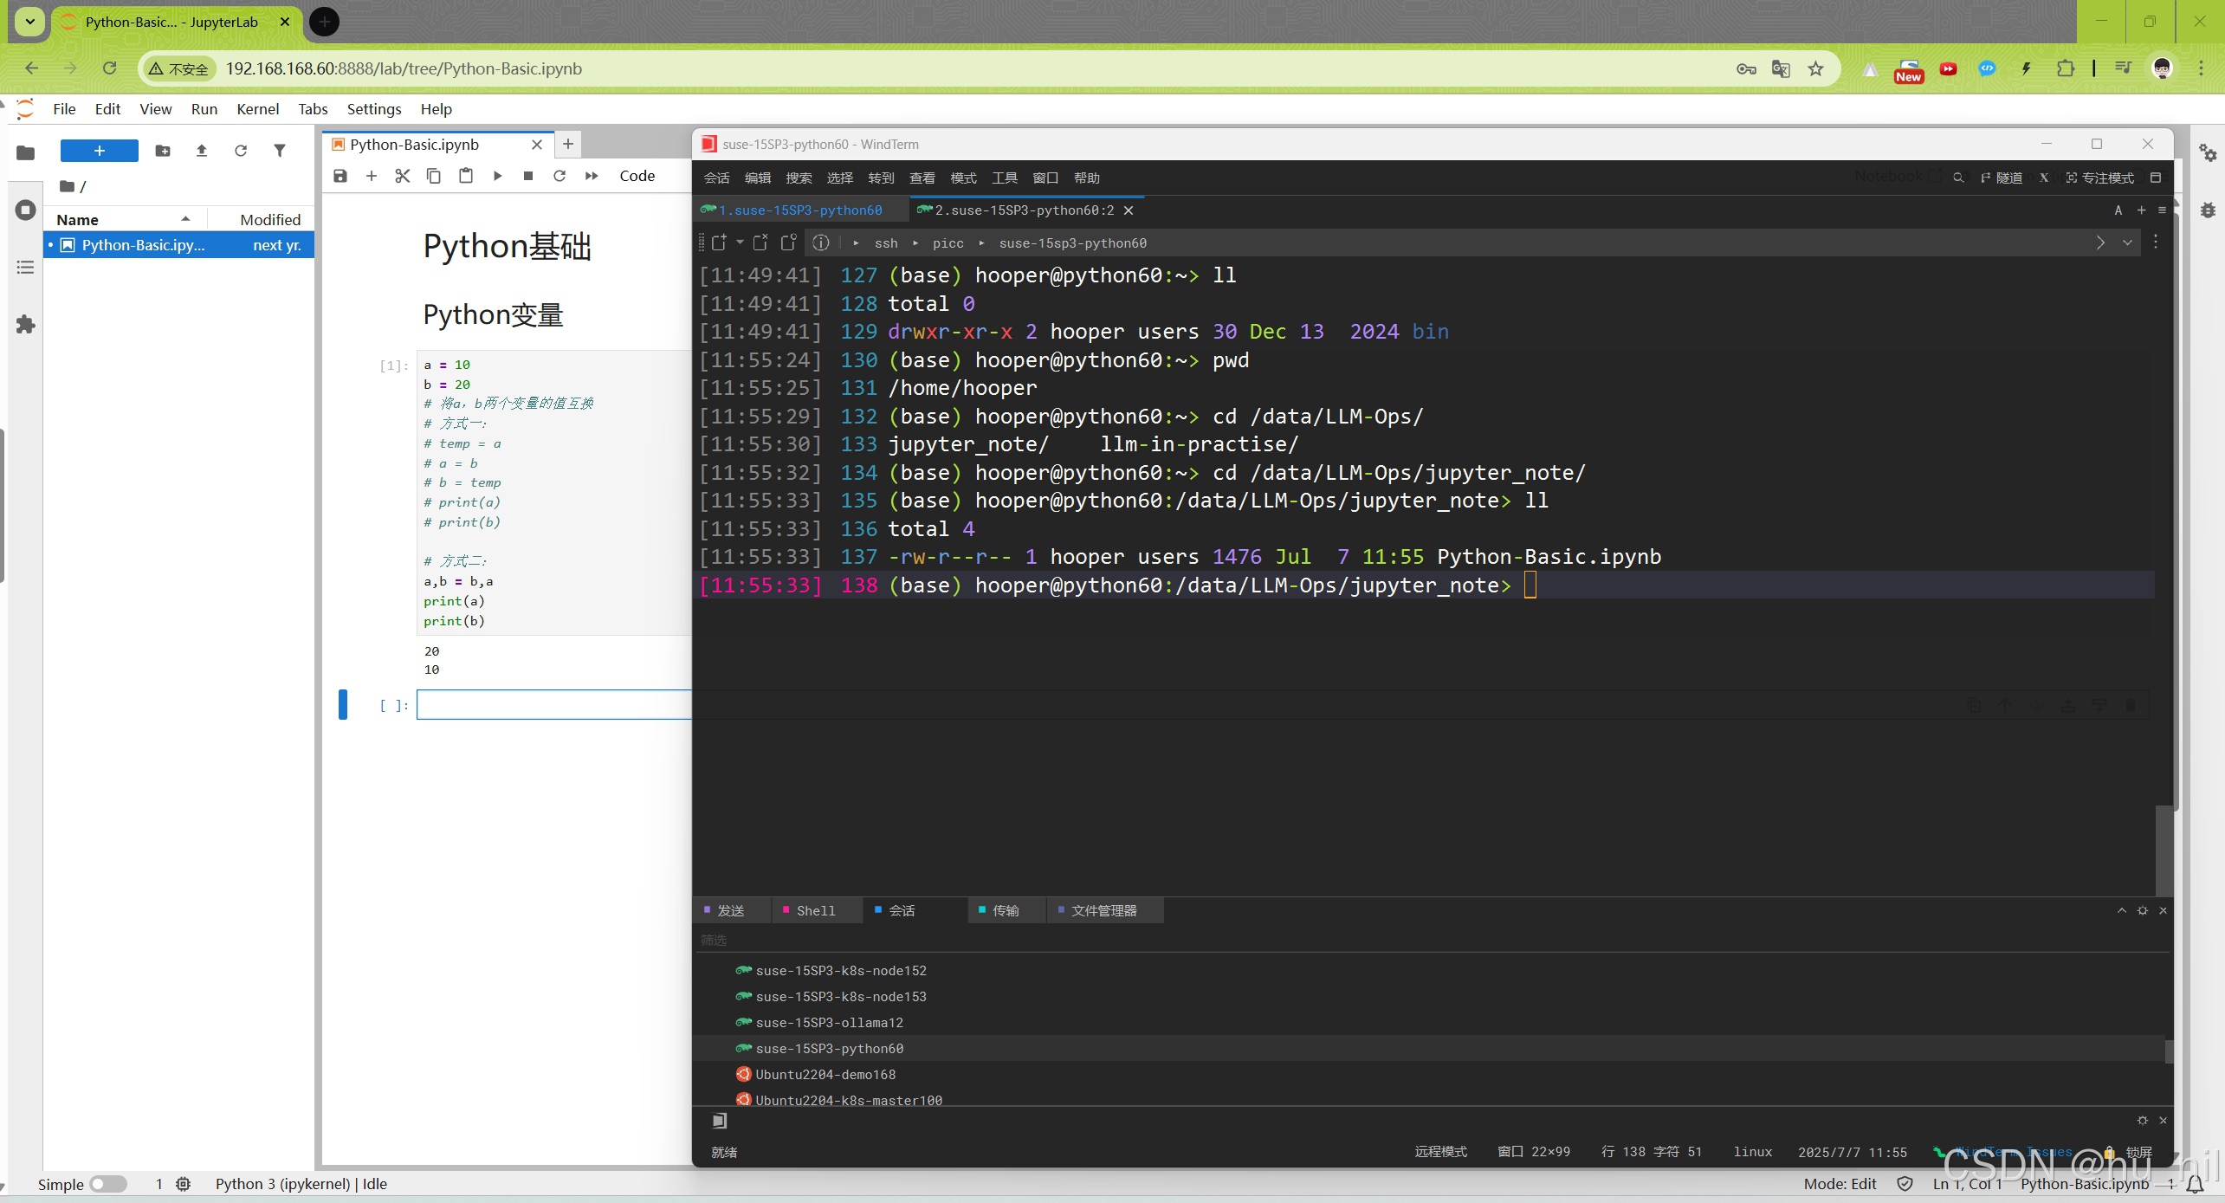Screen dimensions: 2225x1203
Task: Upload files using the upload arrow icon
Action: pyautogui.click(x=202, y=151)
